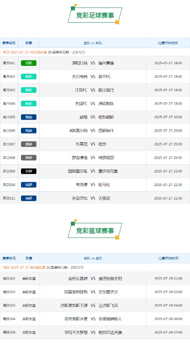This screenshot has height=349, width=190.
Task: Click match number 周日001
Action: click(x=9, y=63)
